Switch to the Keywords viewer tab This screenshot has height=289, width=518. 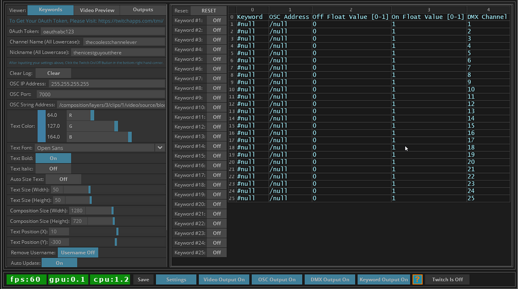point(51,10)
